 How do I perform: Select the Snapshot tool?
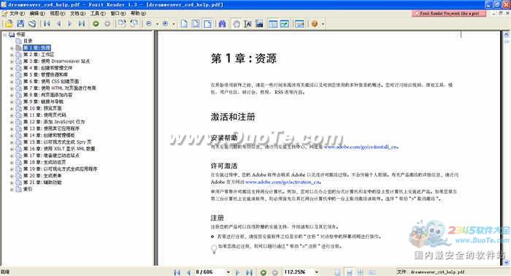tap(259, 24)
